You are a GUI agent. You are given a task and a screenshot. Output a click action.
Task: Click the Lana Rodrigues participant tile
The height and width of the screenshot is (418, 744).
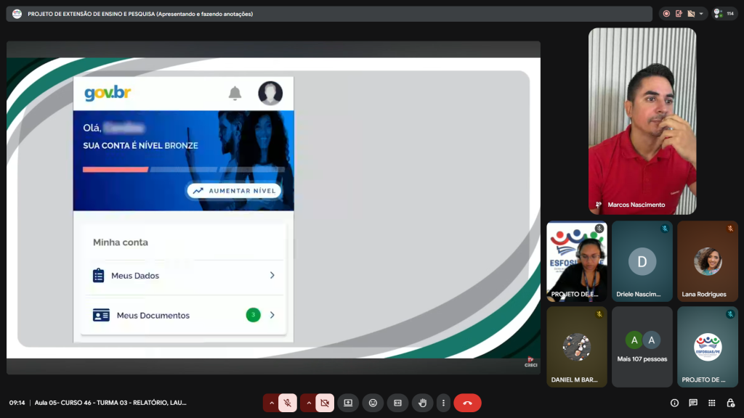(707, 261)
